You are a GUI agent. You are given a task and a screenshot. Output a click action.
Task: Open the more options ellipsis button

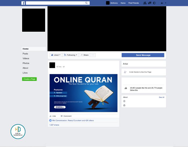93,55
